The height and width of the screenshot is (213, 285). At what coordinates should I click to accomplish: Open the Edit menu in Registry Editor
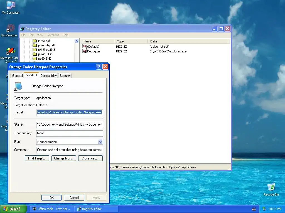pos(31,35)
